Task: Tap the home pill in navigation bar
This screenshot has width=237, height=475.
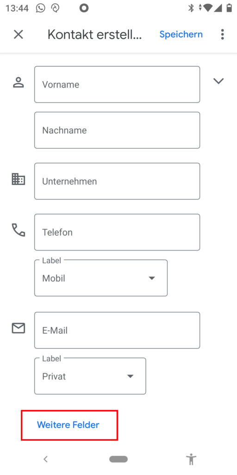Action: [x=118, y=459]
